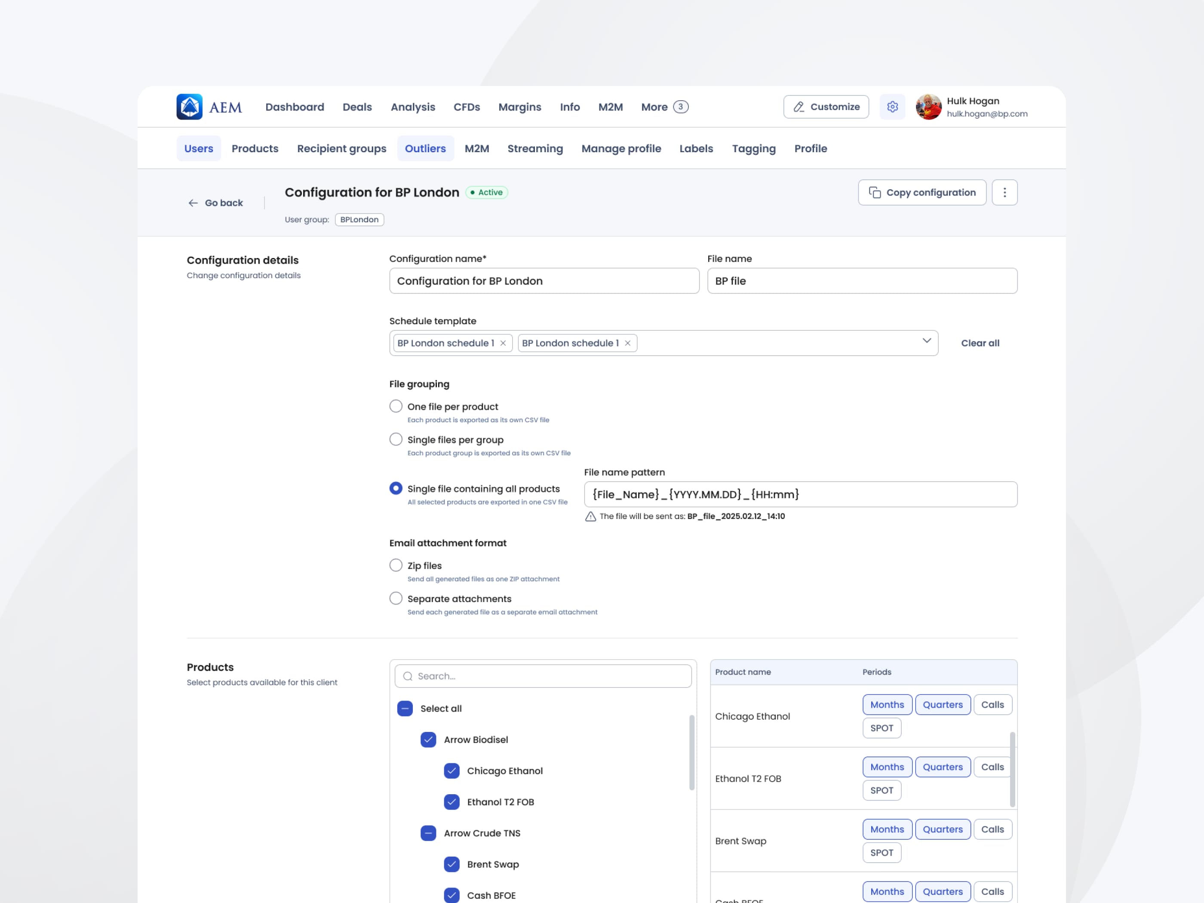Viewport: 1204px width, 903px height.
Task: Switch to the Products tab
Action: click(x=255, y=149)
